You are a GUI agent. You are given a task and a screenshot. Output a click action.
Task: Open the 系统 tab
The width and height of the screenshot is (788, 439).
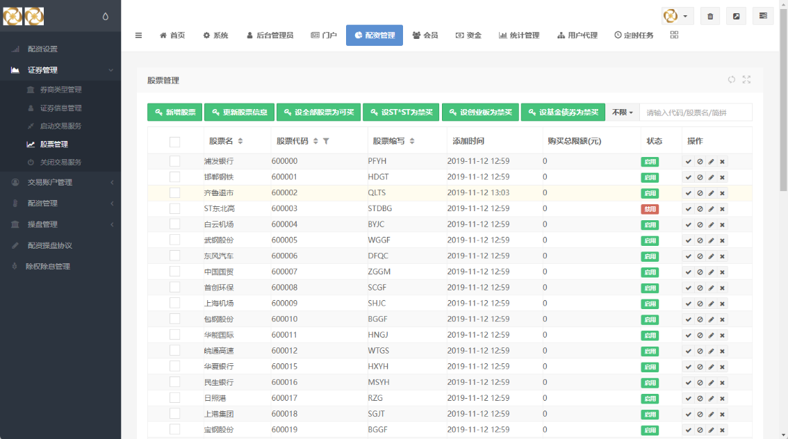coord(215,35)
